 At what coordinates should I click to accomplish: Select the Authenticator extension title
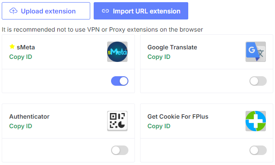coord(29,116)
